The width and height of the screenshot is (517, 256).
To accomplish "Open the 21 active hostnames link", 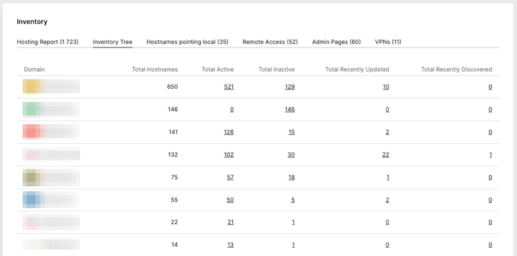I will 230,222.
